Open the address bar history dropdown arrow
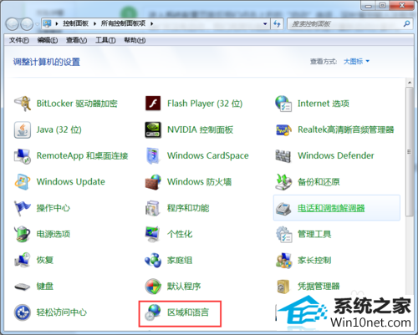 tap(265, 24)
